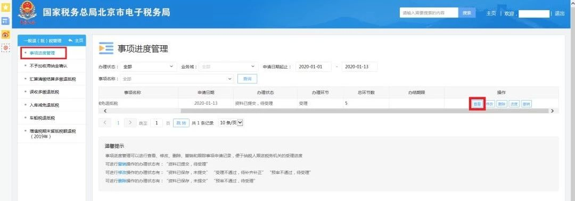Click the 办结期限 column header
The width and height of the screenshot is (575, 201).
pyautogui.click(x=416, y=93)
